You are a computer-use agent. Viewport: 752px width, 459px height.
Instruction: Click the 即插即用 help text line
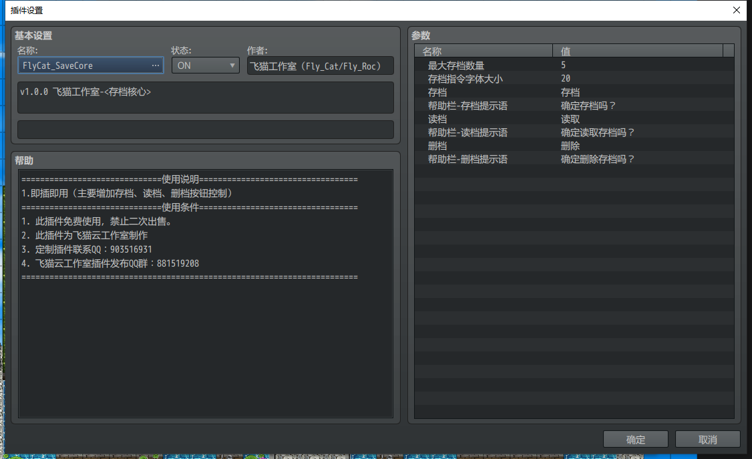click(127, 193)
